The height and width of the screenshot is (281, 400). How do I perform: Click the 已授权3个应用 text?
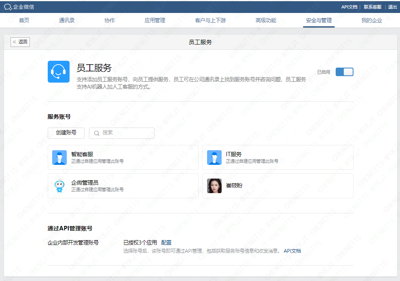(x=140, y=243)
